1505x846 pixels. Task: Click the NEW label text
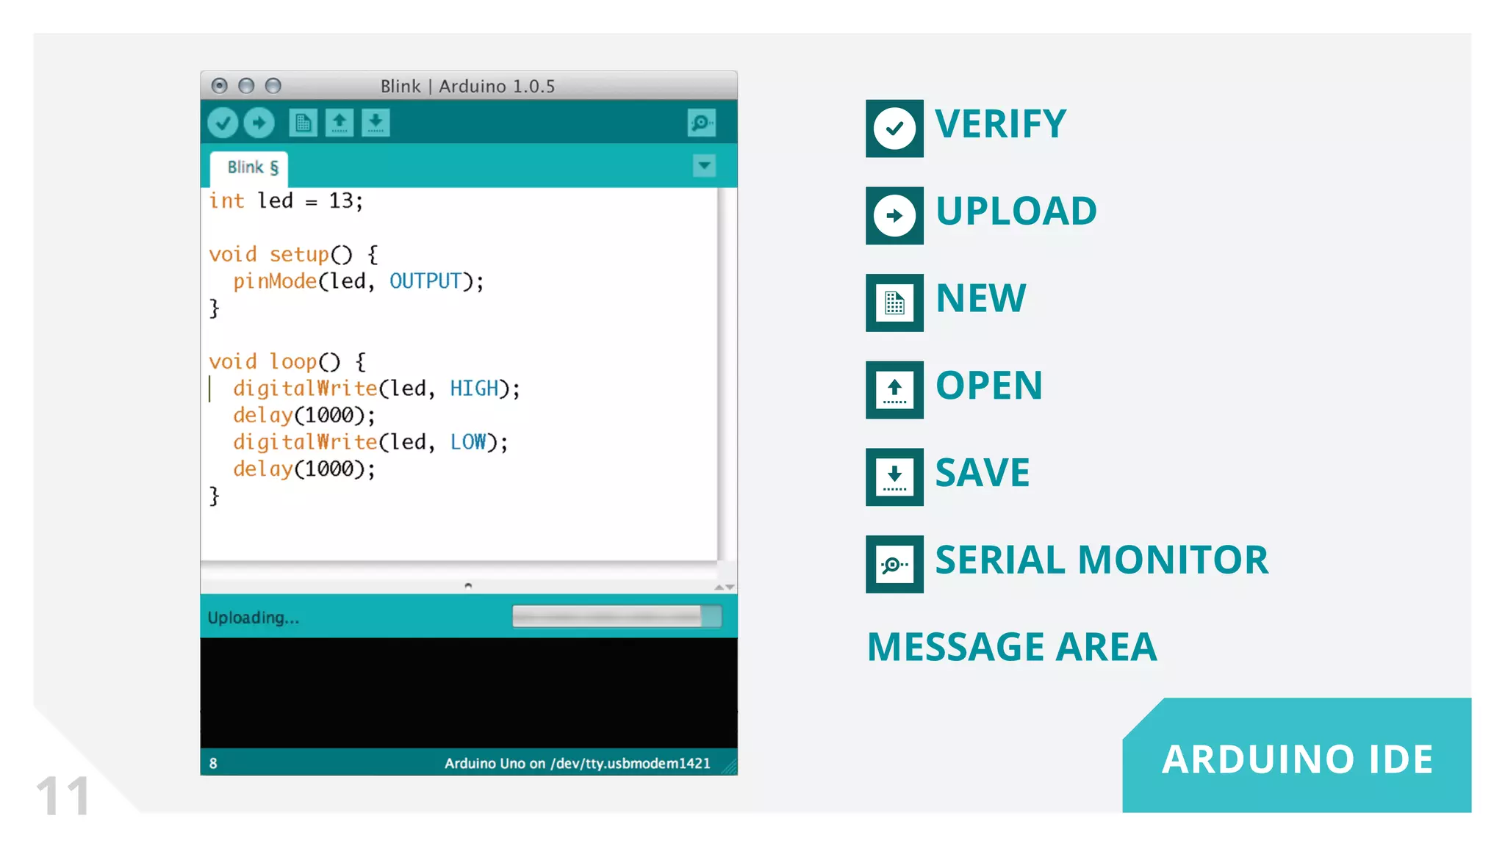[x=981, y=298]
